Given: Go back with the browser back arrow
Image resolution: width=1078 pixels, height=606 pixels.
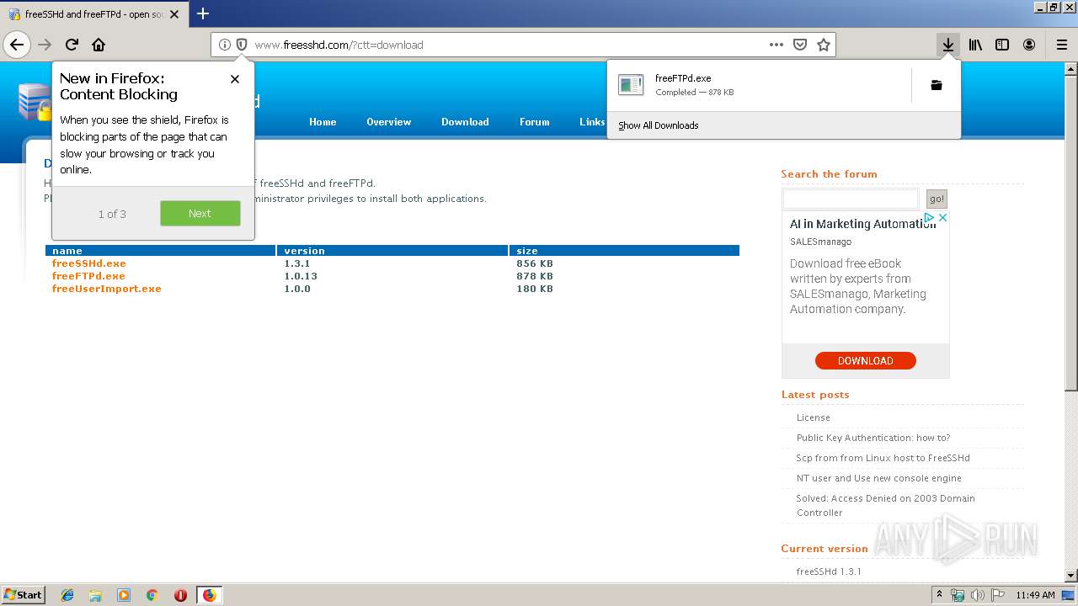Looking at the screenshot, I should (17, 45).
